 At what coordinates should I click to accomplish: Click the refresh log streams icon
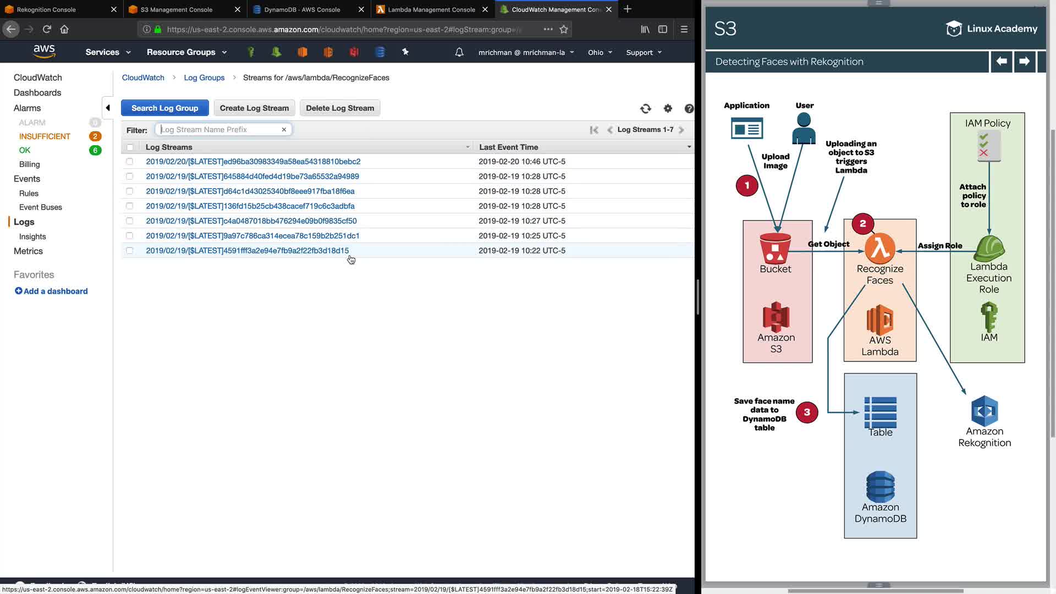pos(646,109)
